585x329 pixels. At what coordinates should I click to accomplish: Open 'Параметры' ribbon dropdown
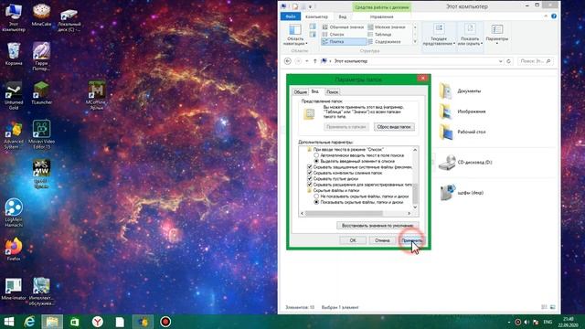point(497,35)
